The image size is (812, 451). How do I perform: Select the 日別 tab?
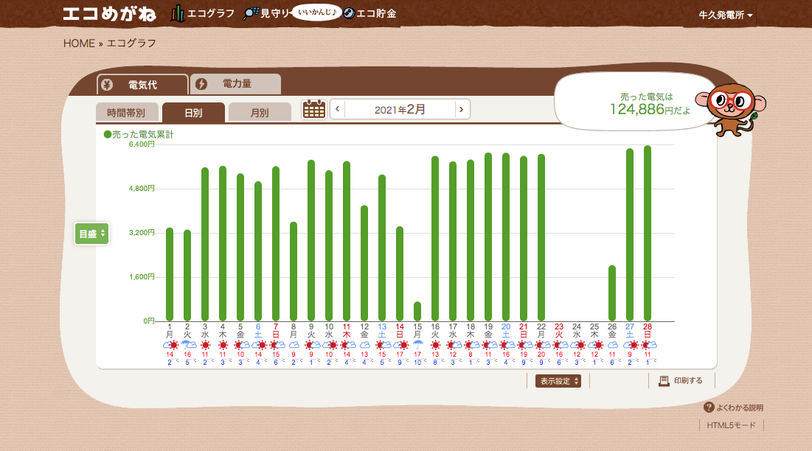pos(193,112)
